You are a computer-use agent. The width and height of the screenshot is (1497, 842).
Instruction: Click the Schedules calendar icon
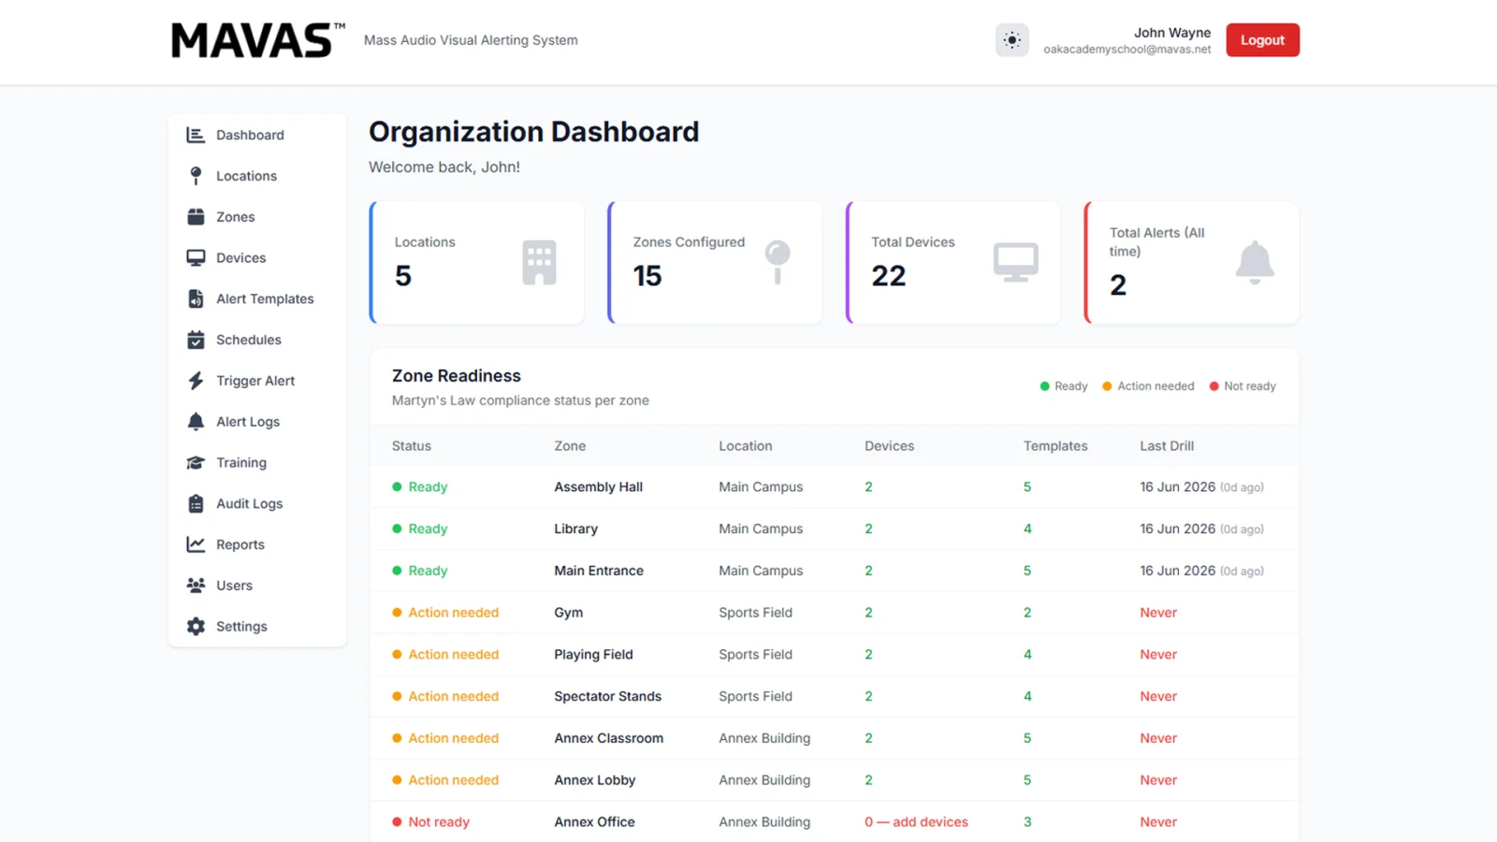(x=196, y=340)
